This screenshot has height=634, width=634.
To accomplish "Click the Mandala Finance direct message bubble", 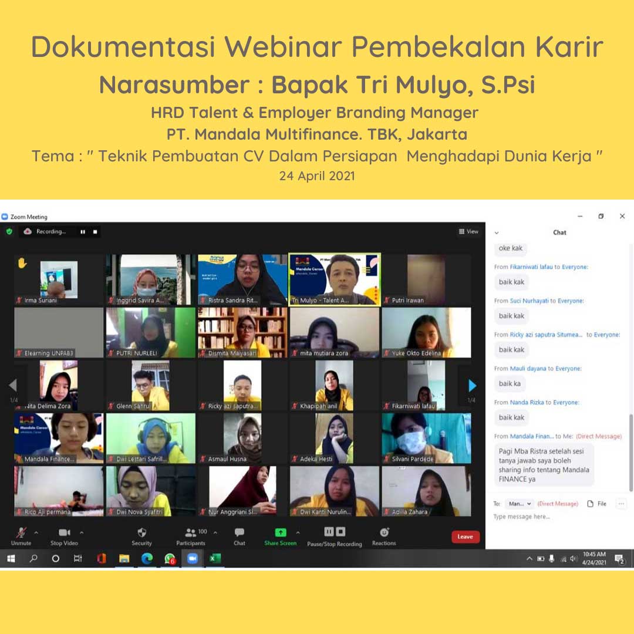I will pyautogui.click(x=544, y=465).
